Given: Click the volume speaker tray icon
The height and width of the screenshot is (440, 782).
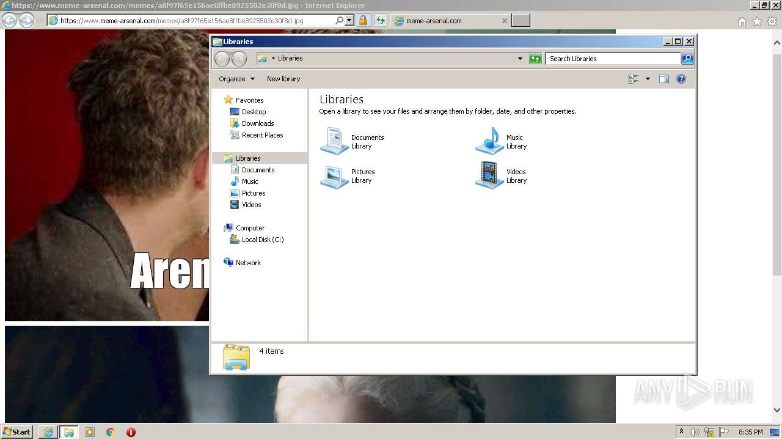Looking at the screenshot, I should pos(695,432).
